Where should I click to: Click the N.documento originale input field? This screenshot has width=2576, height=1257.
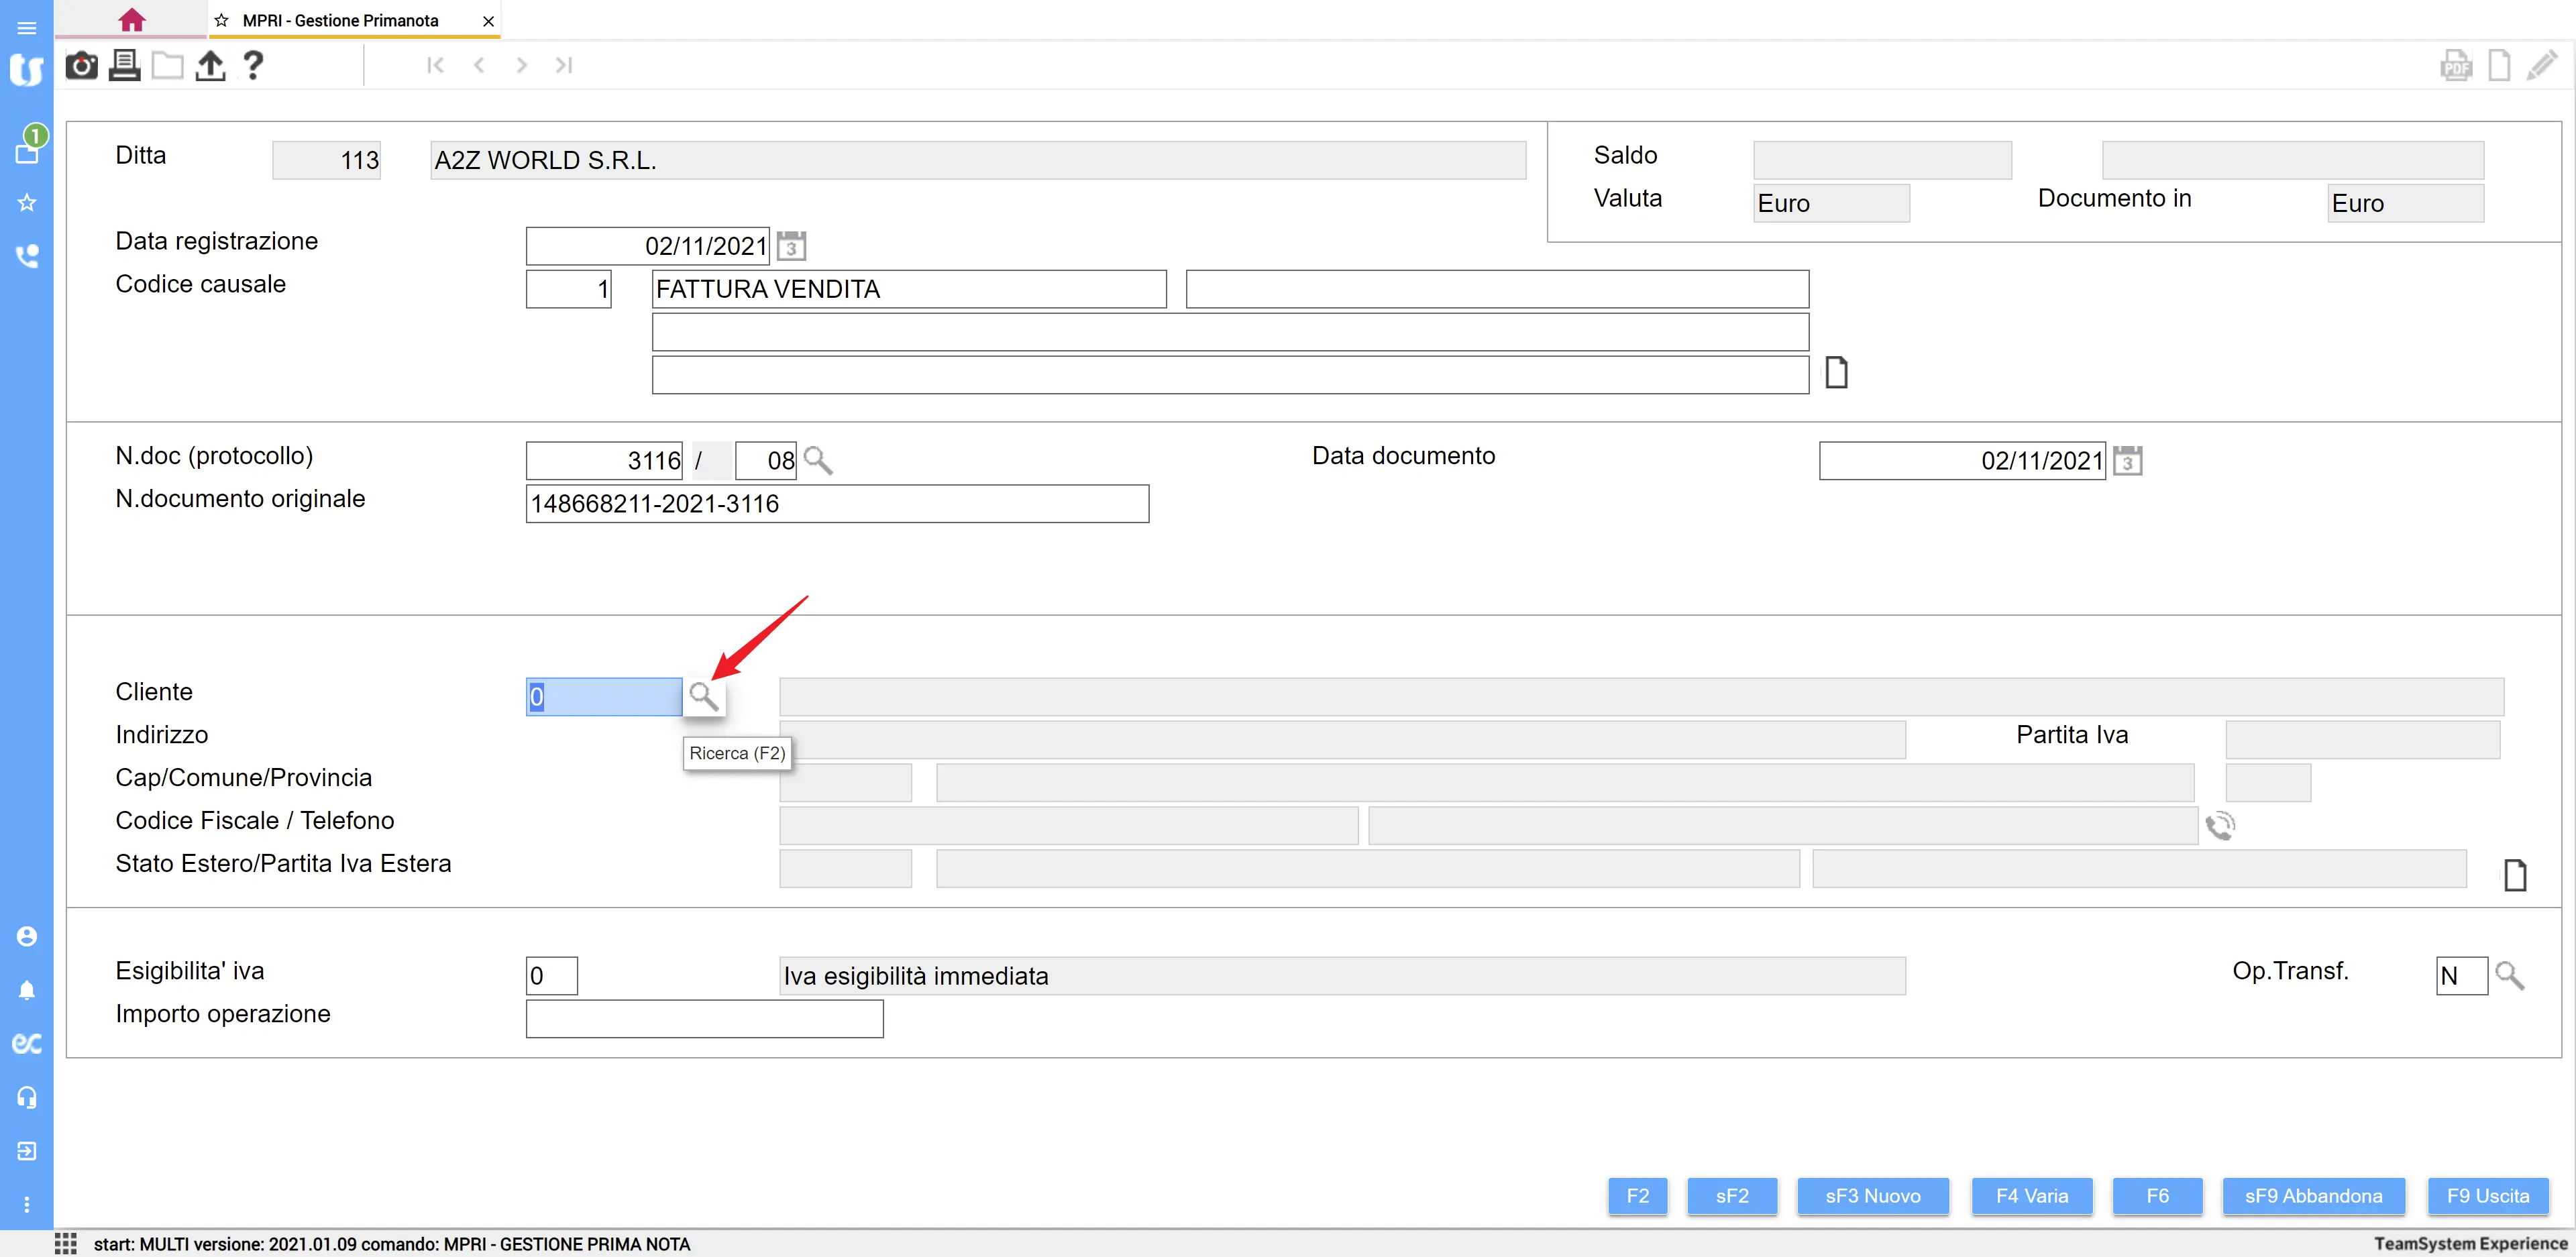click(836, 504)
